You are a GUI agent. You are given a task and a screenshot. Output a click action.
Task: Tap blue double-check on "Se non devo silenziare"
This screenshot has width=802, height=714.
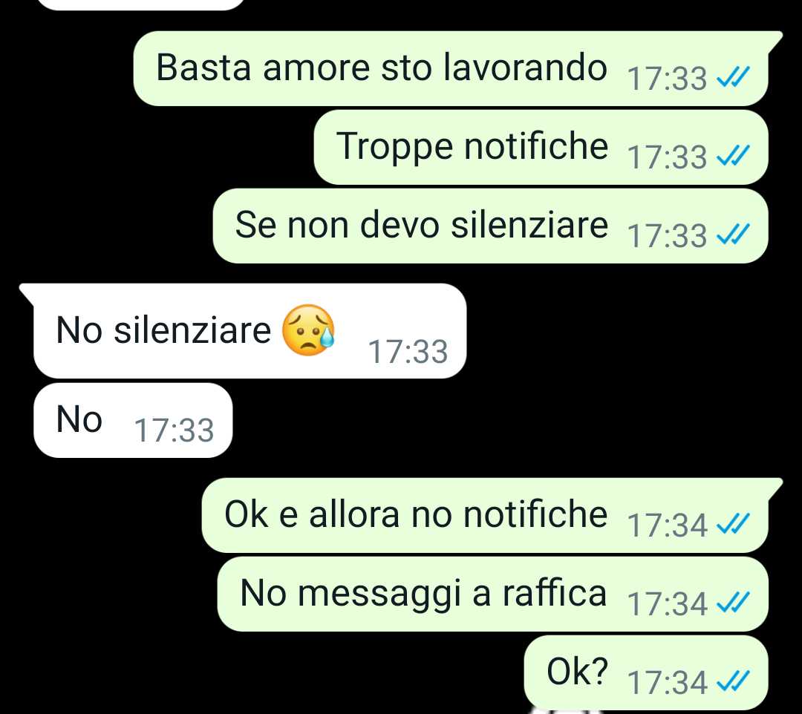pos(733,235)
